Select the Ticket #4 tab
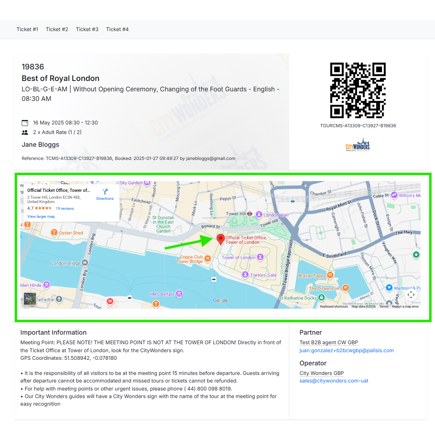This screenshot has height=424, width=435. pyautogui.click(x=118, y=30)
